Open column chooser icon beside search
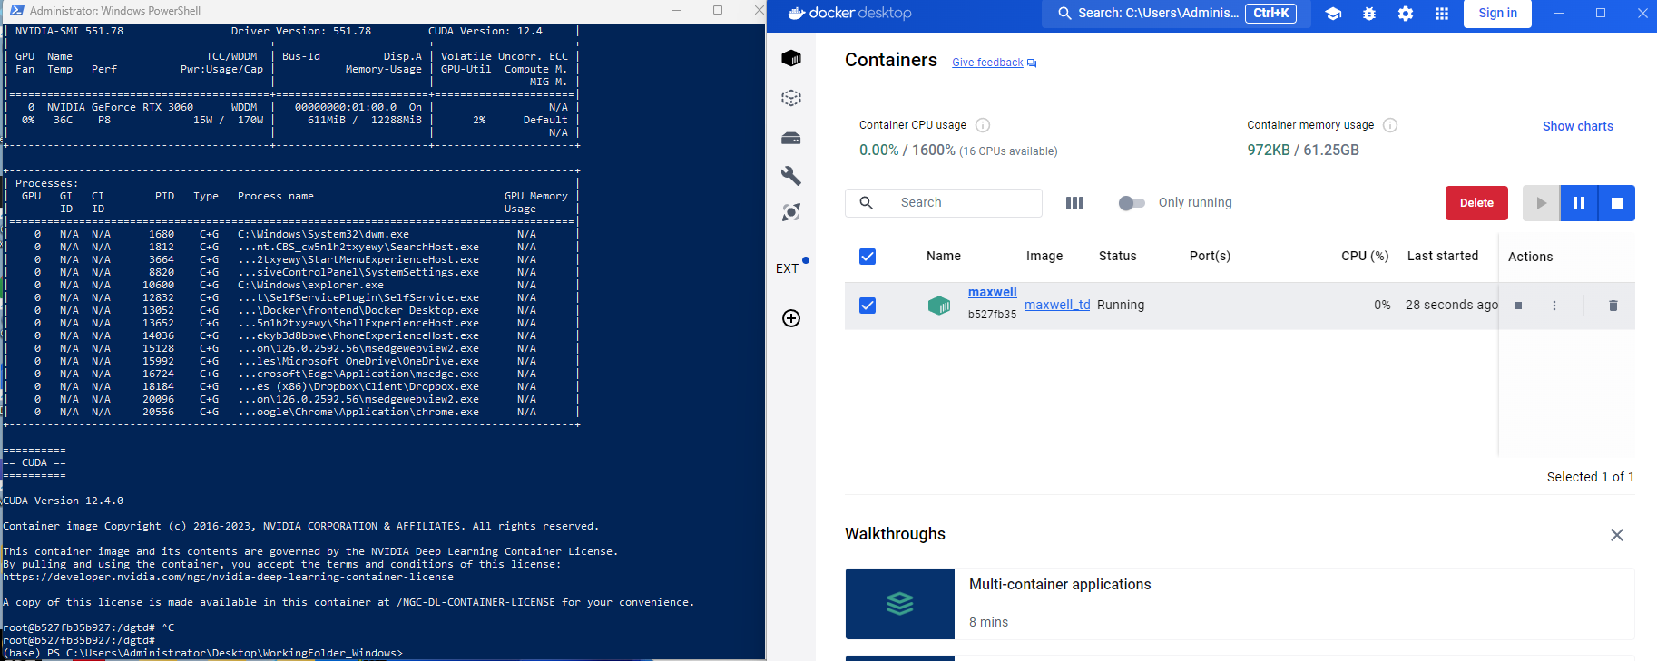 point(1075,203)
